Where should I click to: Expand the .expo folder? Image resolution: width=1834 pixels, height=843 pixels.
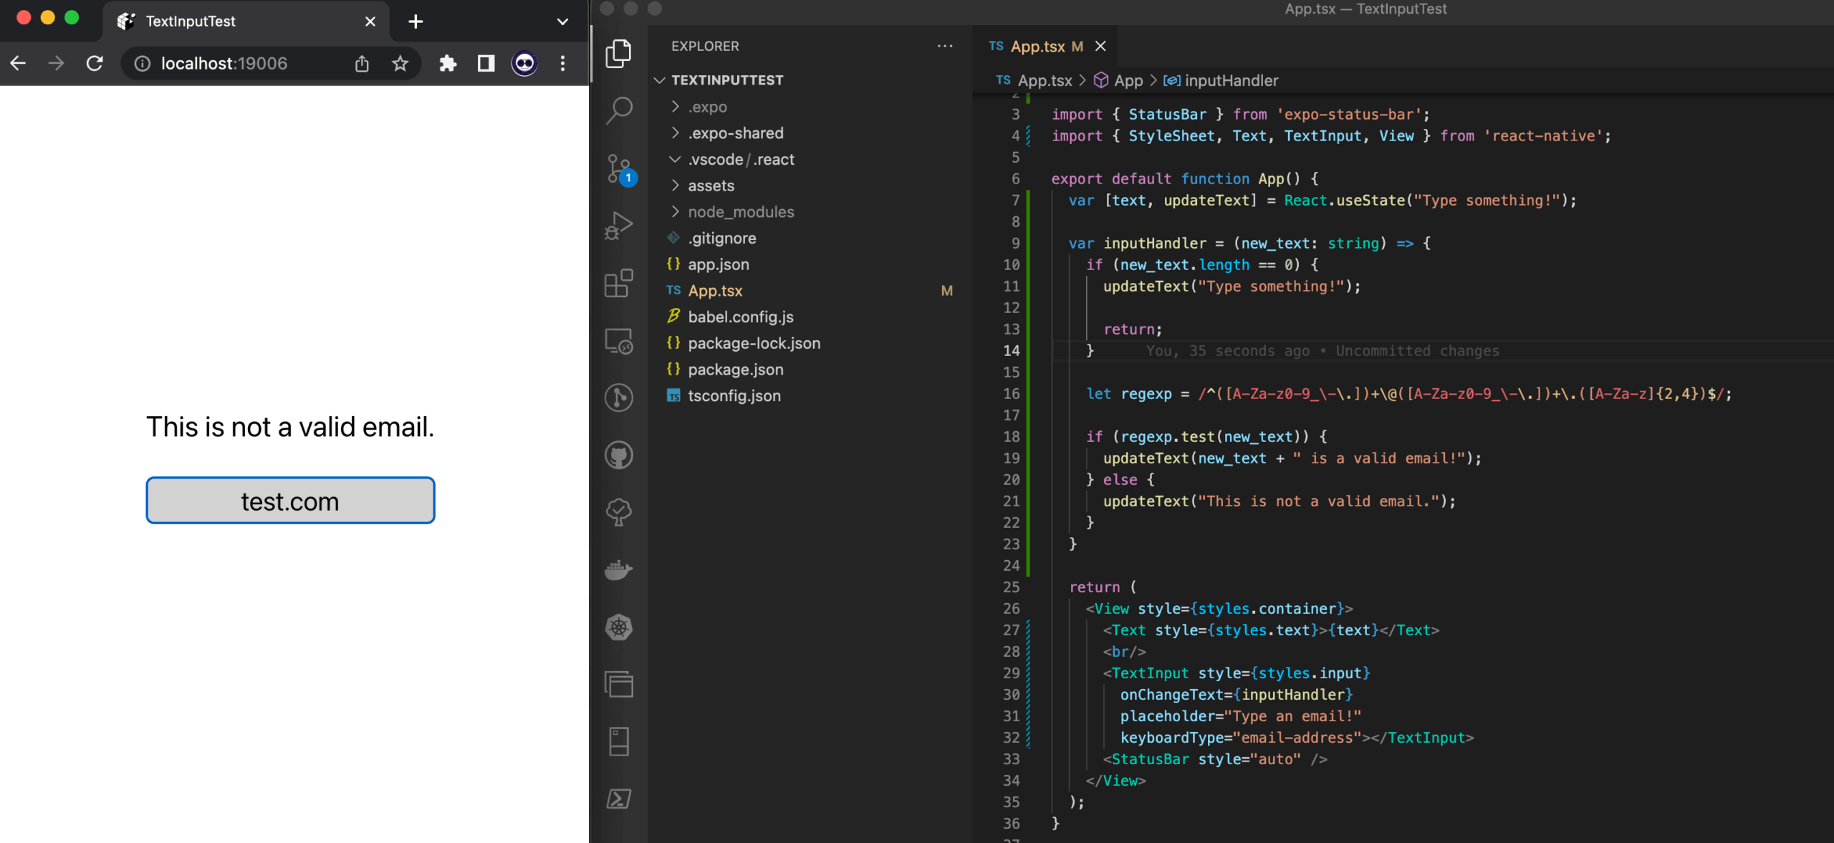tap(707, 107)
